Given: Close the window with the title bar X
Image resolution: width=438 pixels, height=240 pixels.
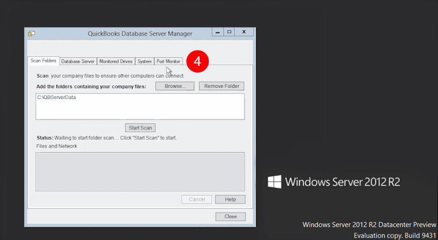Looking at the screenshot, I should pyautogui.click(x=244, y=32).
